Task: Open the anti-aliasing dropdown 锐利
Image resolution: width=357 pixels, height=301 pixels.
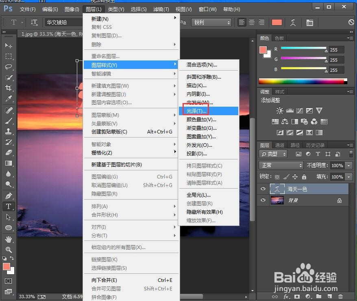Action: (x=211, y=22)
